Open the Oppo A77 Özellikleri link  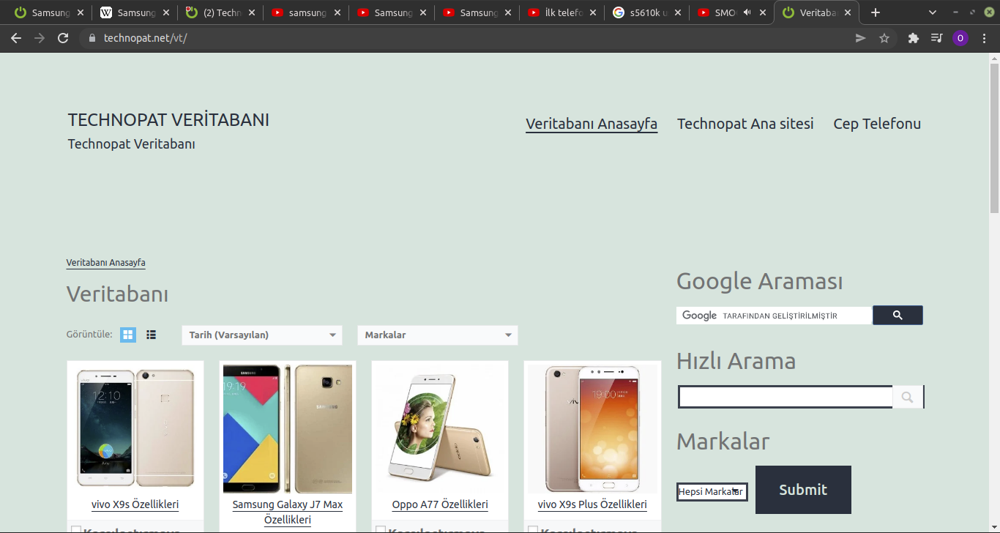(x=440, y=504)
